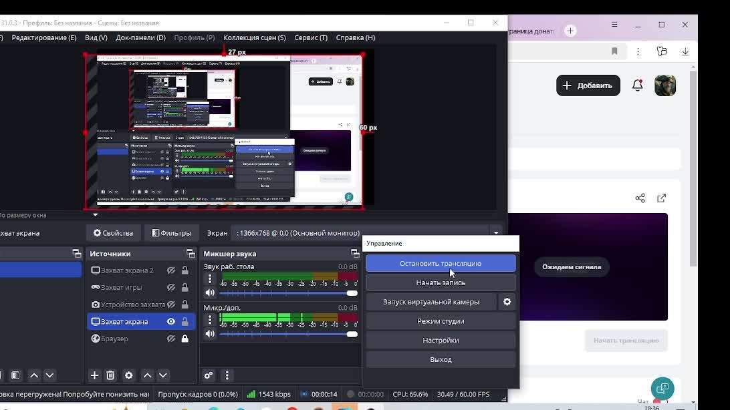Click the Добавить button in browser
This screenshot has height=410, width=730.
pos(588,85)
